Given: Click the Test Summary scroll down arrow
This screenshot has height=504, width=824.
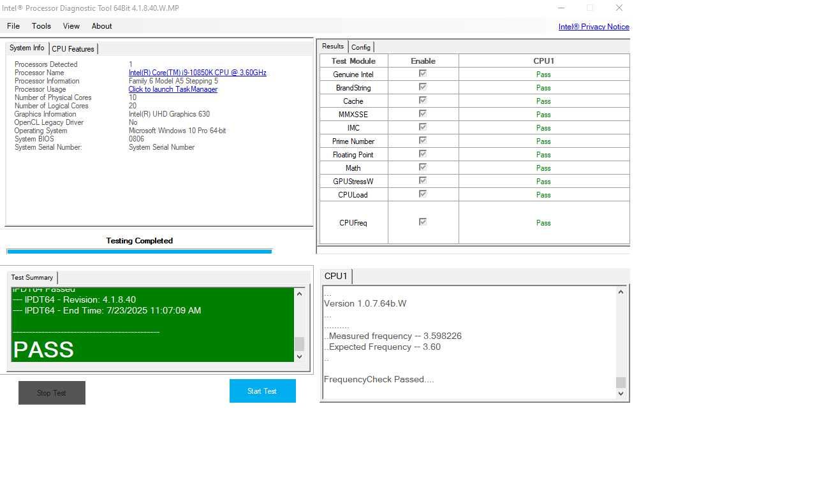Looking at the screenshot, I should coord(299,357).
